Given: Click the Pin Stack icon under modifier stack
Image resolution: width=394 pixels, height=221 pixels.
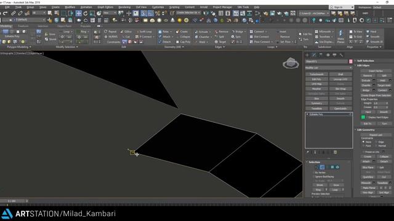Looking at the screenshot, I should point(308,152).
